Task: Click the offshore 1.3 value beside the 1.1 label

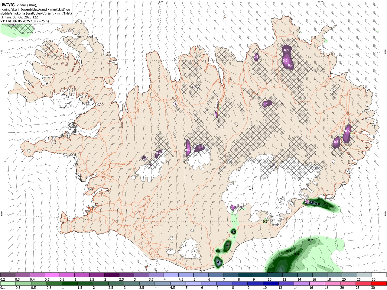Action: click(297, 254)
